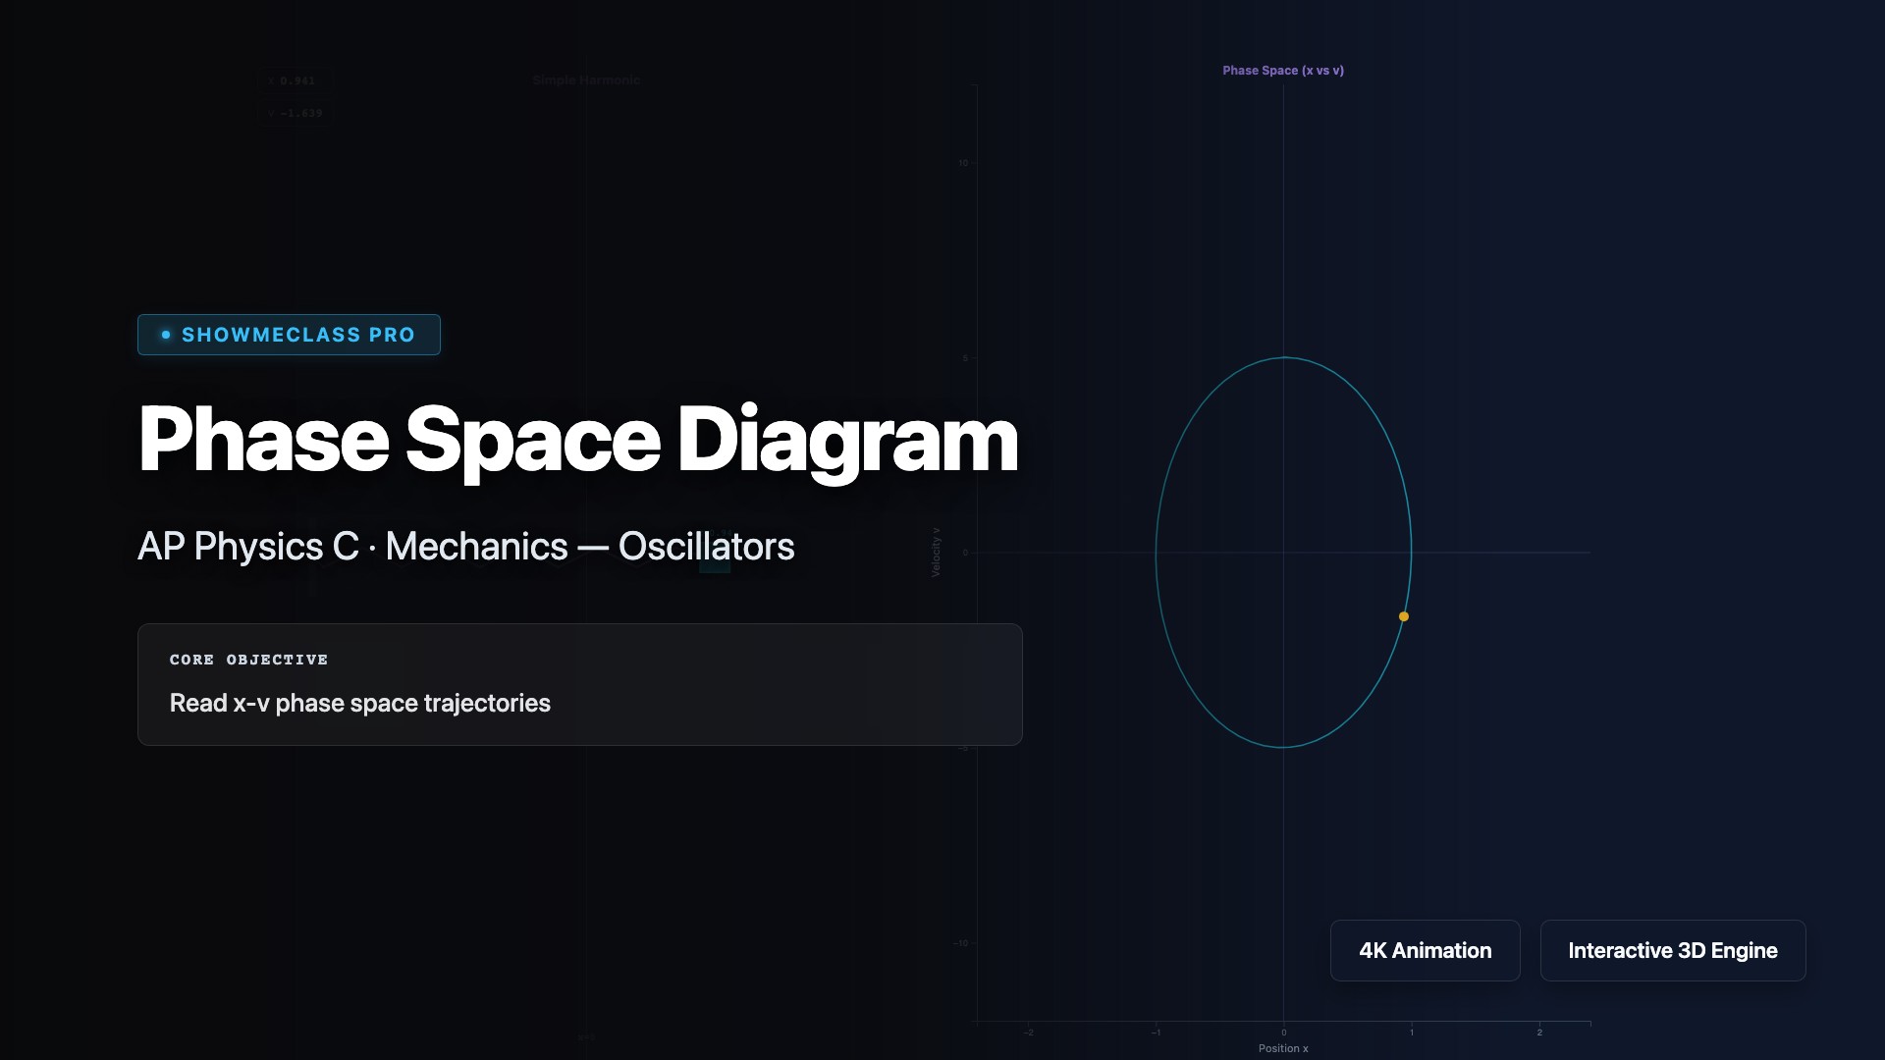Click the 'Phase Space (x vs v)' chart title
The height and width of the screenshot is (1060, 1885).
click(x=1283, y=71)
